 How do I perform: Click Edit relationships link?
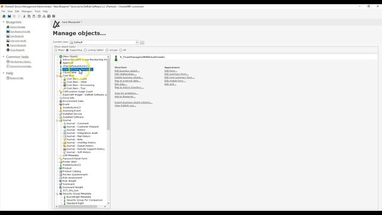pos(125,74)
